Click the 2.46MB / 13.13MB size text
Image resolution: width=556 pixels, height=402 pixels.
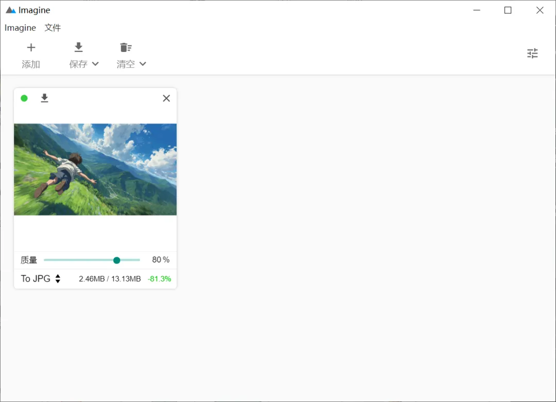(x=110, y=279)
